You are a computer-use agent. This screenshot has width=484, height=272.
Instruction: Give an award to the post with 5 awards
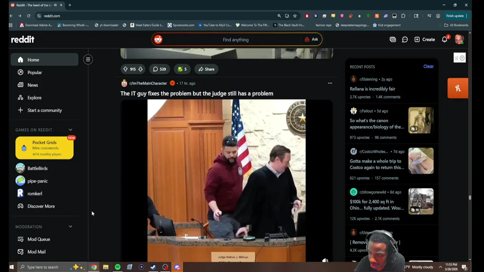pos(182,69)
